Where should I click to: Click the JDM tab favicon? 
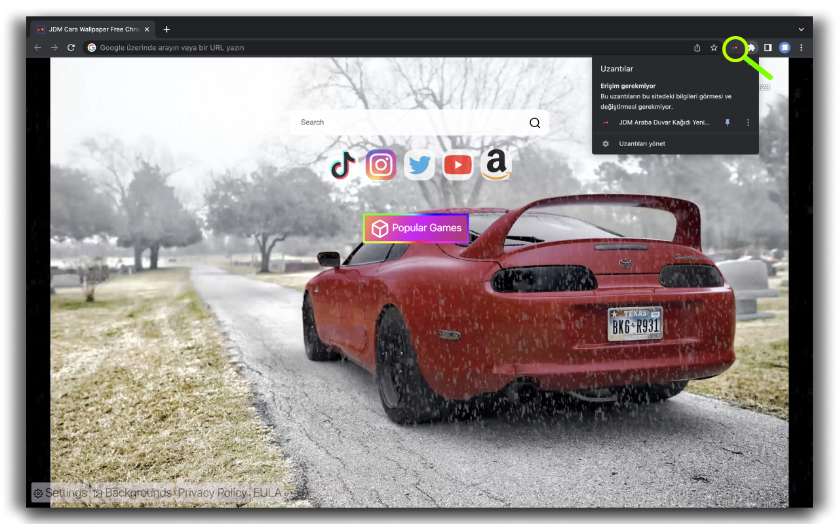tap(41, 29)
